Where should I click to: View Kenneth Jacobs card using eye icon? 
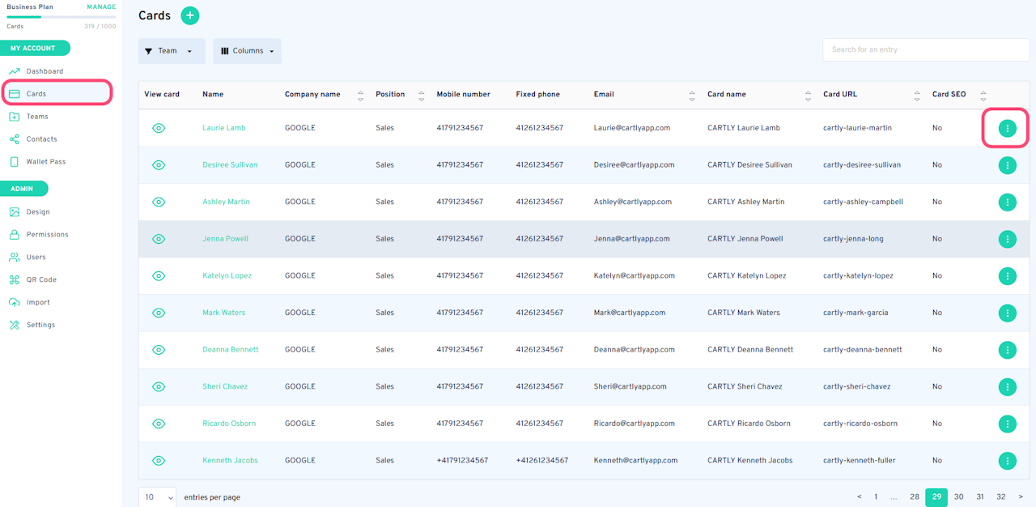[159, 461]
